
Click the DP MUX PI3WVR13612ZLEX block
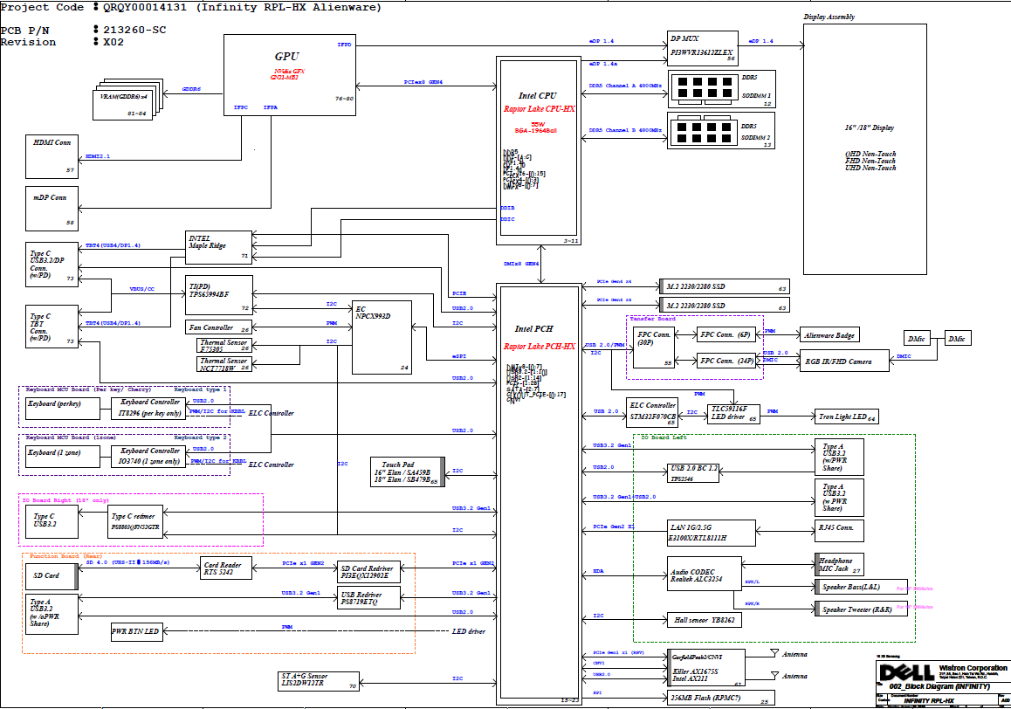click(701, 48)
